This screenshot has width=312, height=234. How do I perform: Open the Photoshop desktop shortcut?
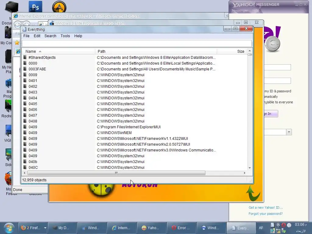click(35, 7)
